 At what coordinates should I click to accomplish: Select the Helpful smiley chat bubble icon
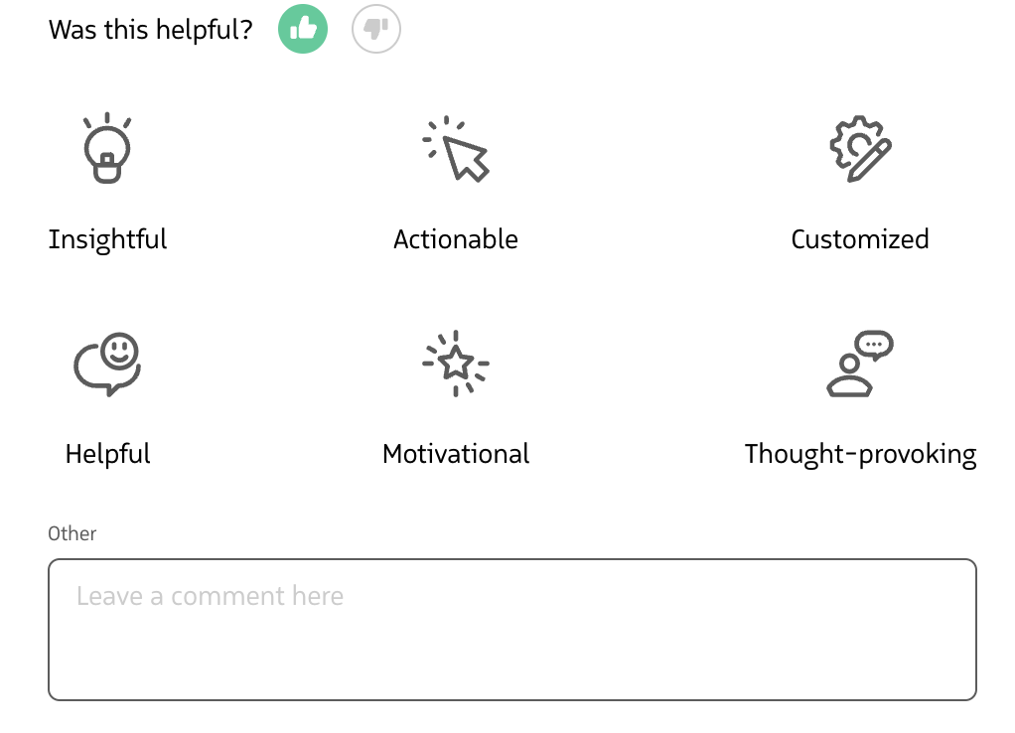[x=107, y=365]
